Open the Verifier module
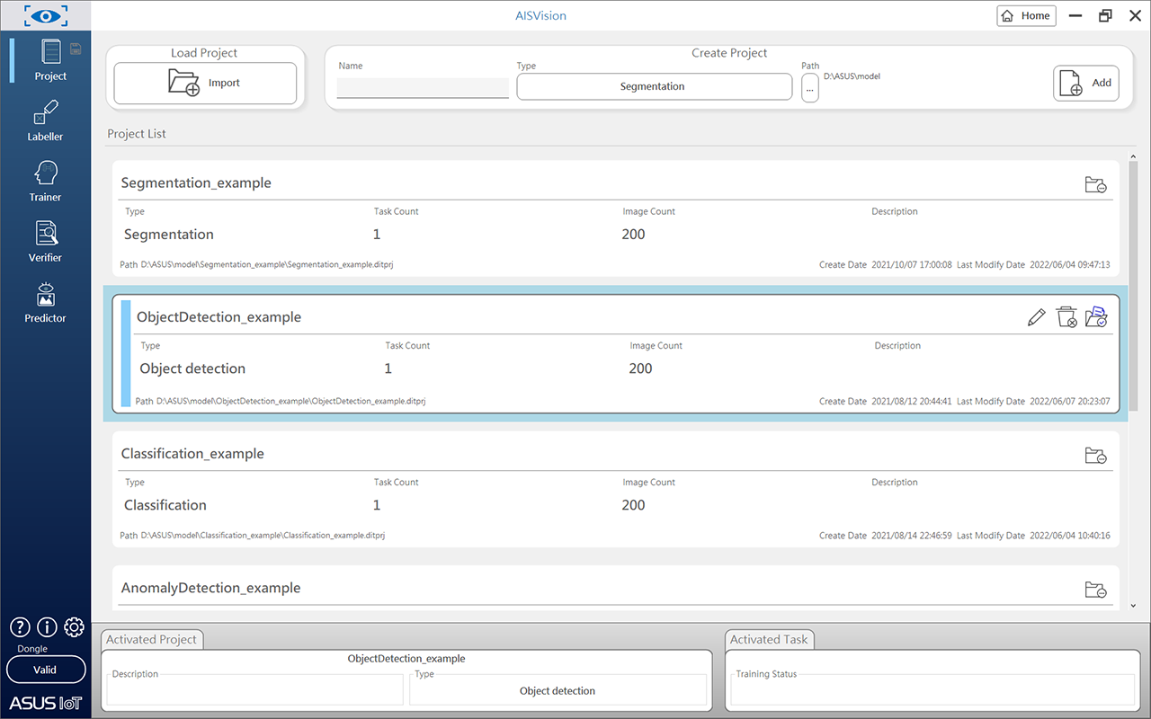This screenshot has width=1151, height=719. tap(45, 242)
